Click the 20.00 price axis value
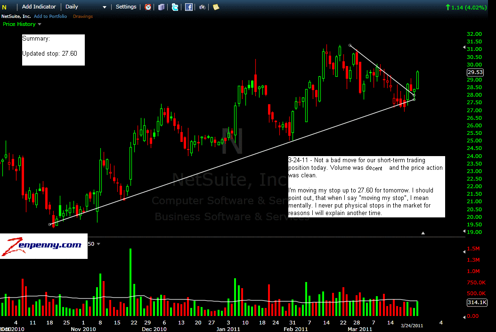The image size is (496, 332). coord(474,217)
